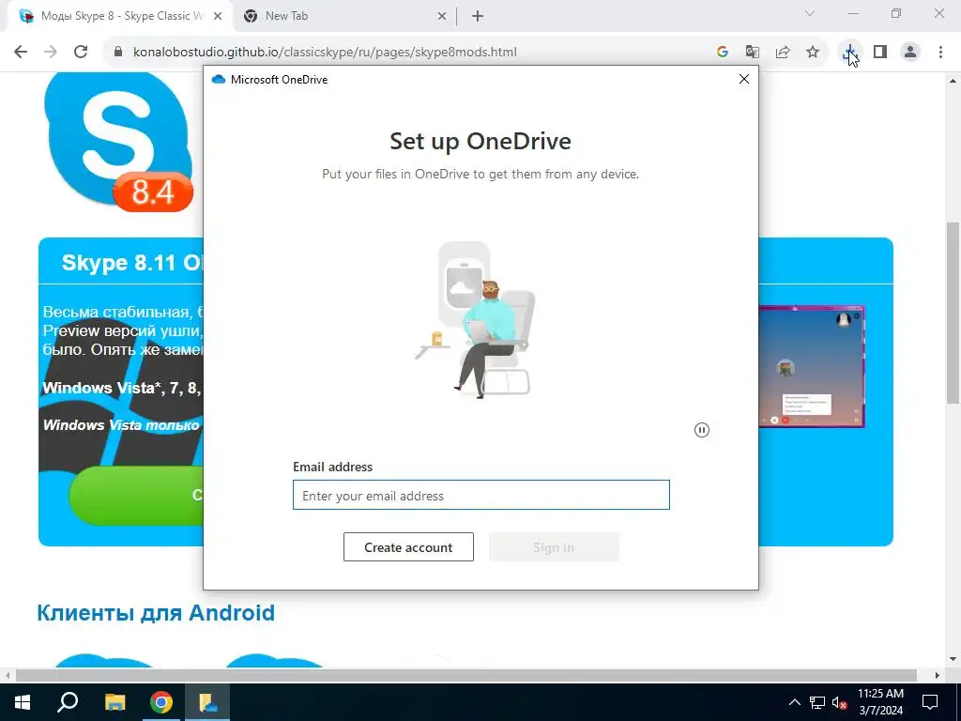Open a new tab with plus button

[478, 17]
